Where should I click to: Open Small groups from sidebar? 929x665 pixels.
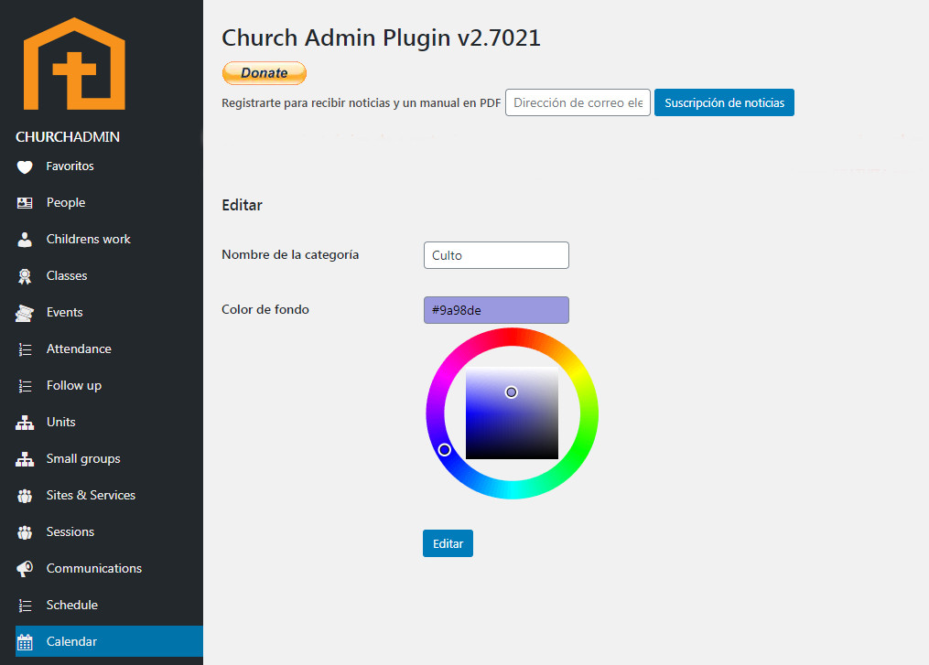coord(83,458)
